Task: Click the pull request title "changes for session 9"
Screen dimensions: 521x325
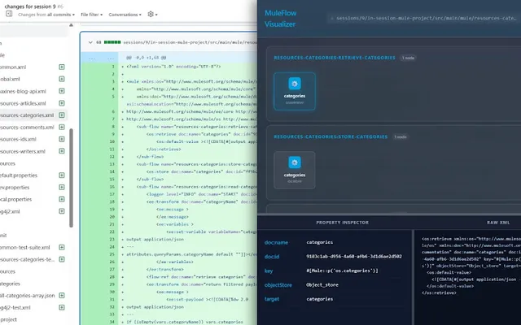Action: point(30,6)
